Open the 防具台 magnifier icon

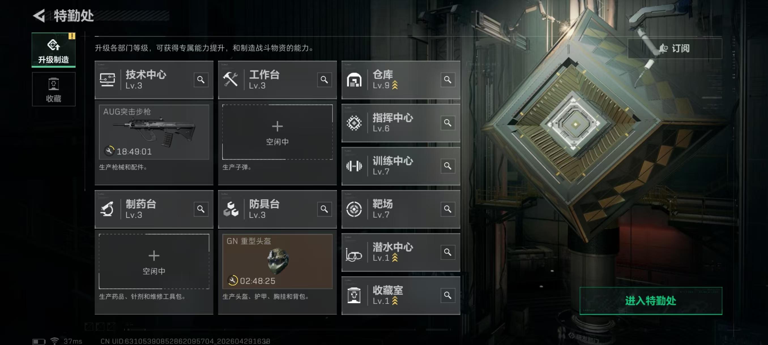(x=324, y=209)
